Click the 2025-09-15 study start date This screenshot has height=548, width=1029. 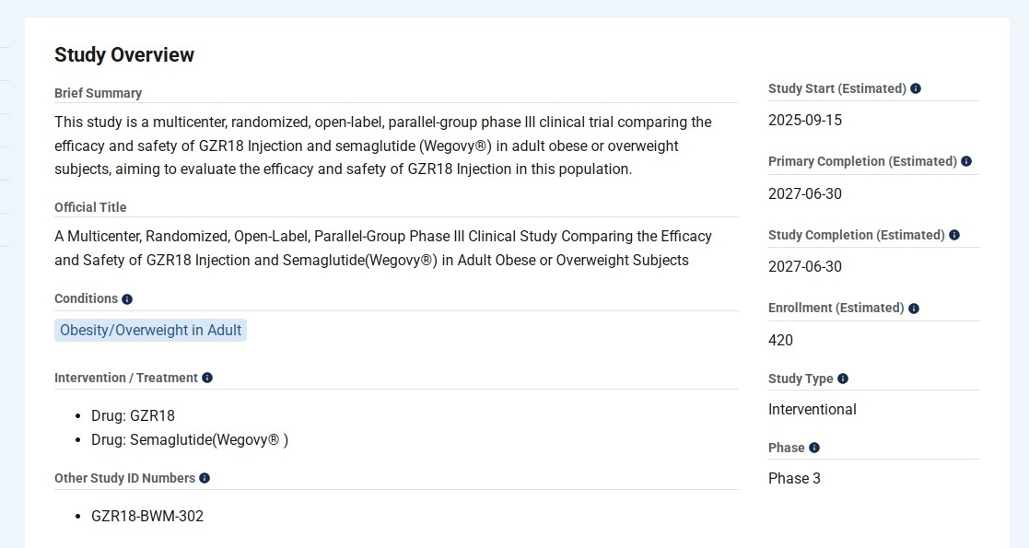[805, 120]
